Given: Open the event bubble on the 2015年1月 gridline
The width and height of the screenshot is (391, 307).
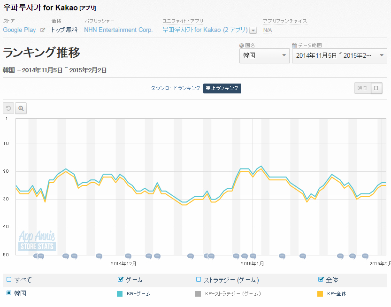Looking at the screenshot, I should (253, 256).
